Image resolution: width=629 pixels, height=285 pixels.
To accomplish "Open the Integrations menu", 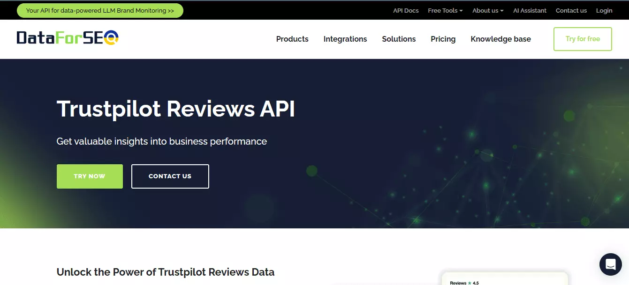I will pyautogui.click(x=345, y=39).
